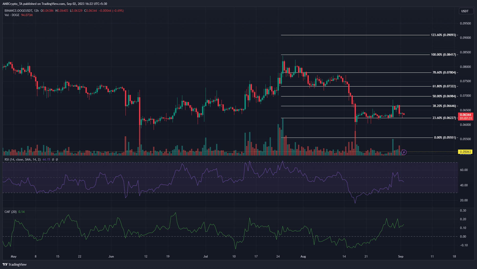The image size is (477, 269).
Task: Click the CMF value 0.14
Action: 22,212
